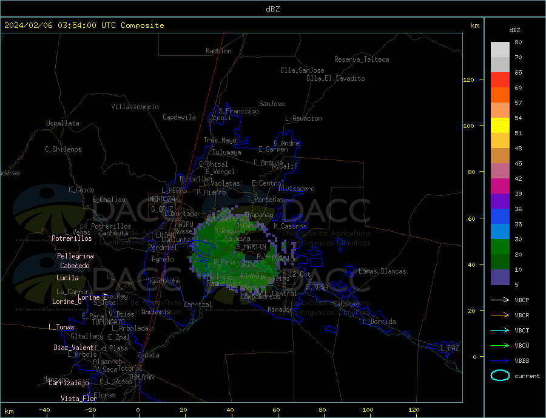Click the 'Cabecedo' pink label
Screen dimensions: 546x418
coord(75,266)
